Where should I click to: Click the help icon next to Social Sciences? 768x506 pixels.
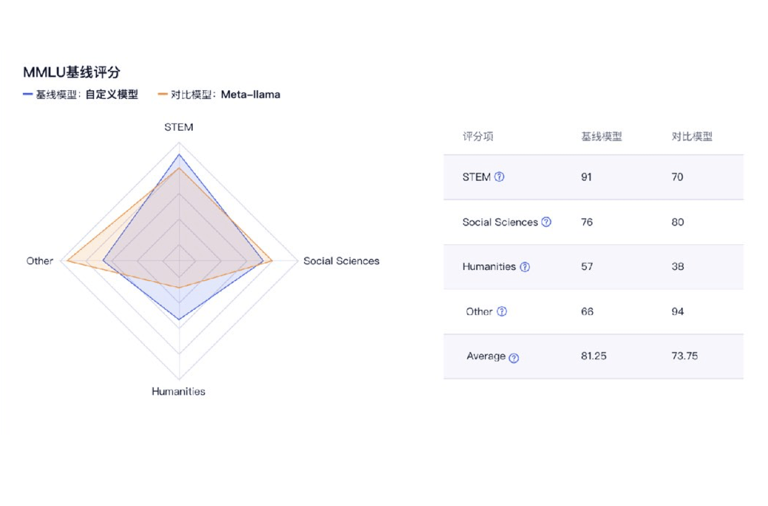pyautogui.click(x=546, y=222)
